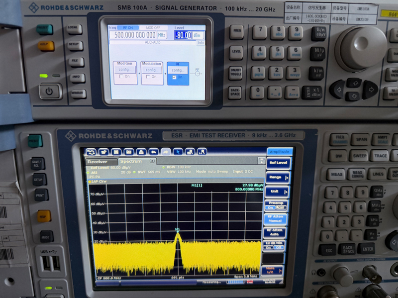Switch to the Receiver tab
398x298 pixels.
pos(101,162)
